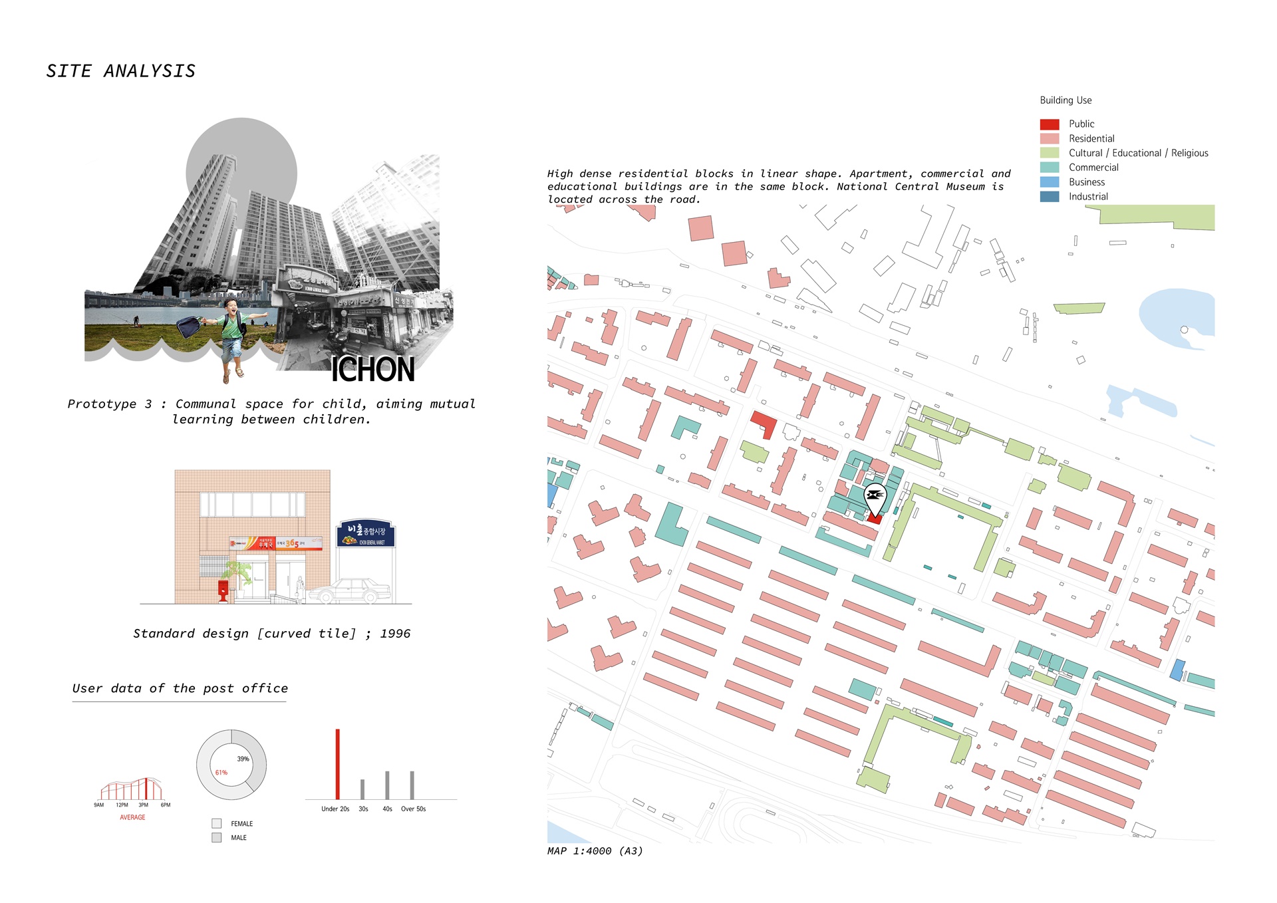The image size is (1277, 903).
Task: Click the Industrial legend swatch
Action: 1050,197
